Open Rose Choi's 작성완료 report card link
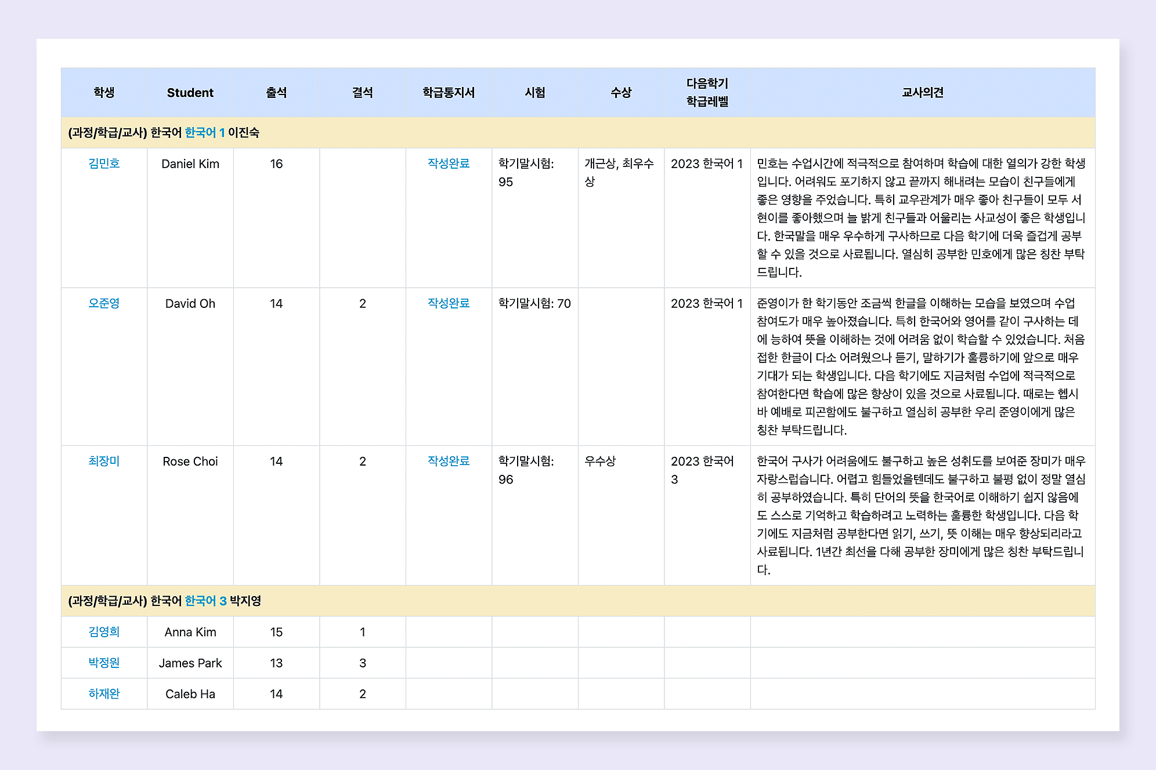The height and width of the screenshot is (770, 1156). [x=448, y=461]
